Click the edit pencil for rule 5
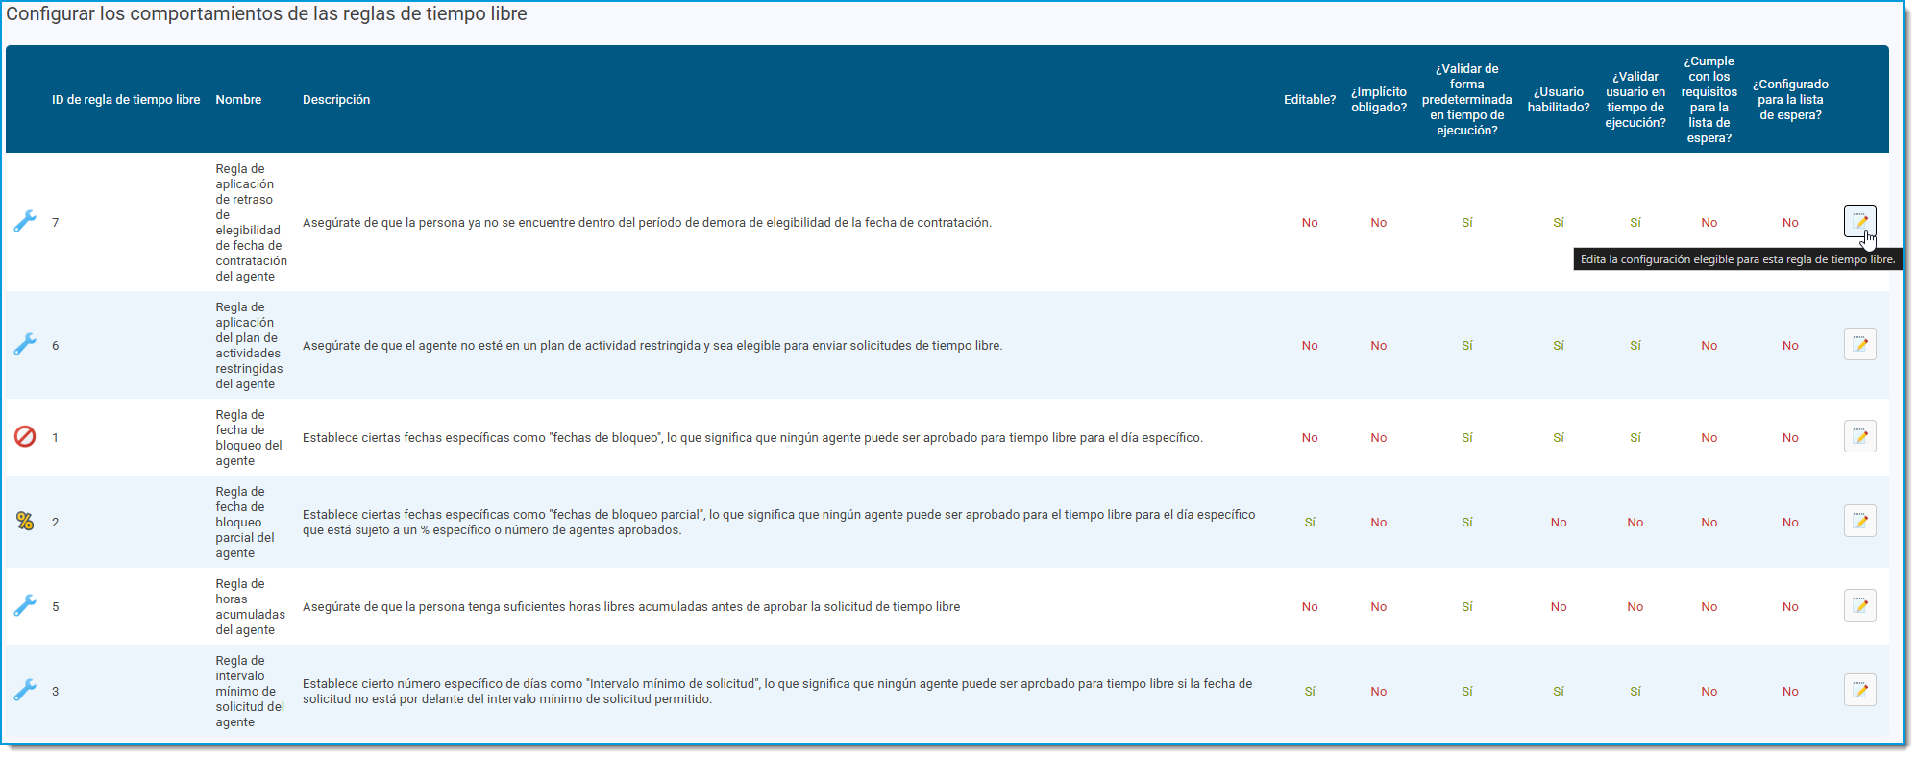The image size is (1918, 758). click(1859, 606)
